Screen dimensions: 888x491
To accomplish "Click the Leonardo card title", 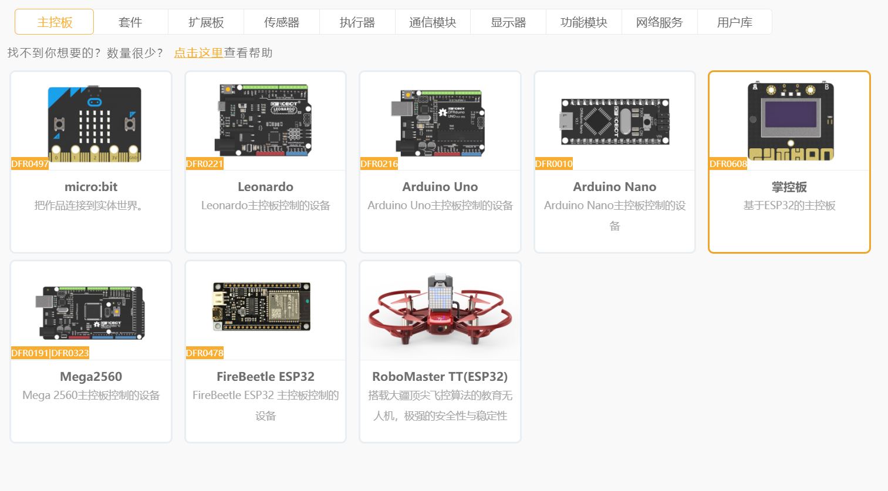I will 265,187.
